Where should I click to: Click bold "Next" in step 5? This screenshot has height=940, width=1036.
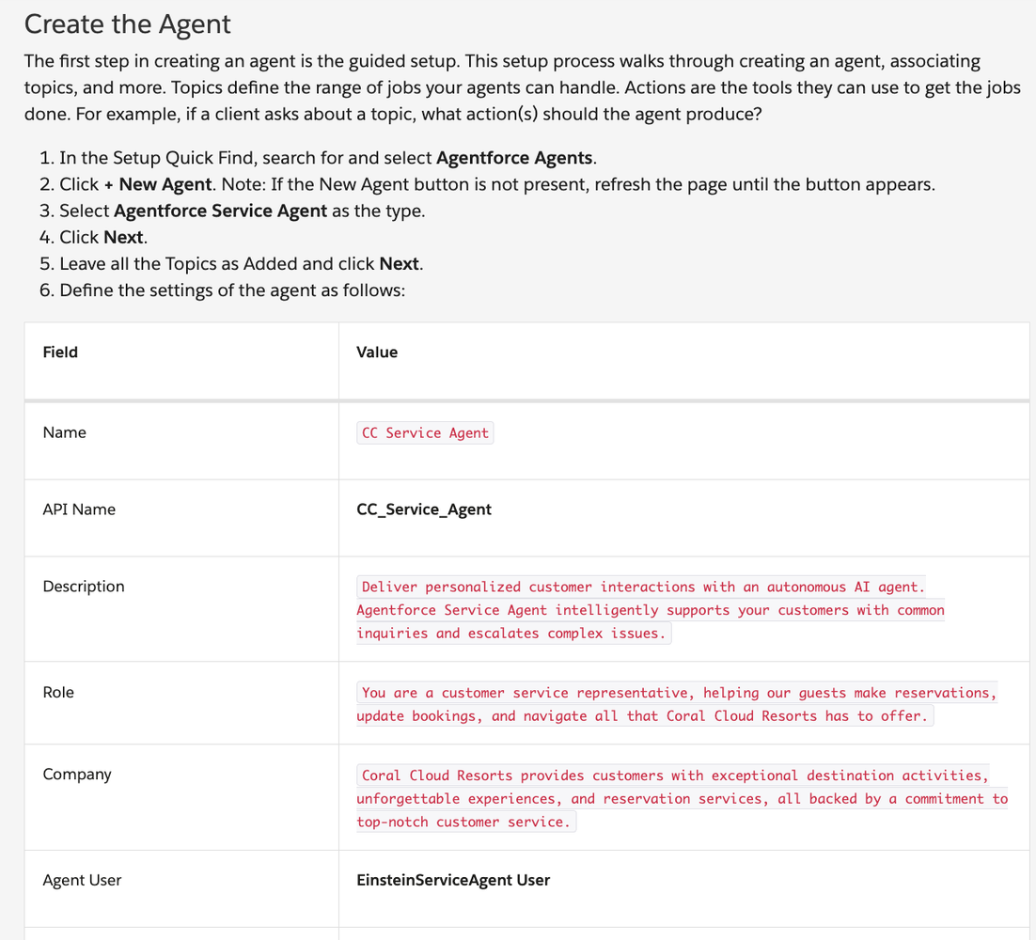(x=399, y=263)
